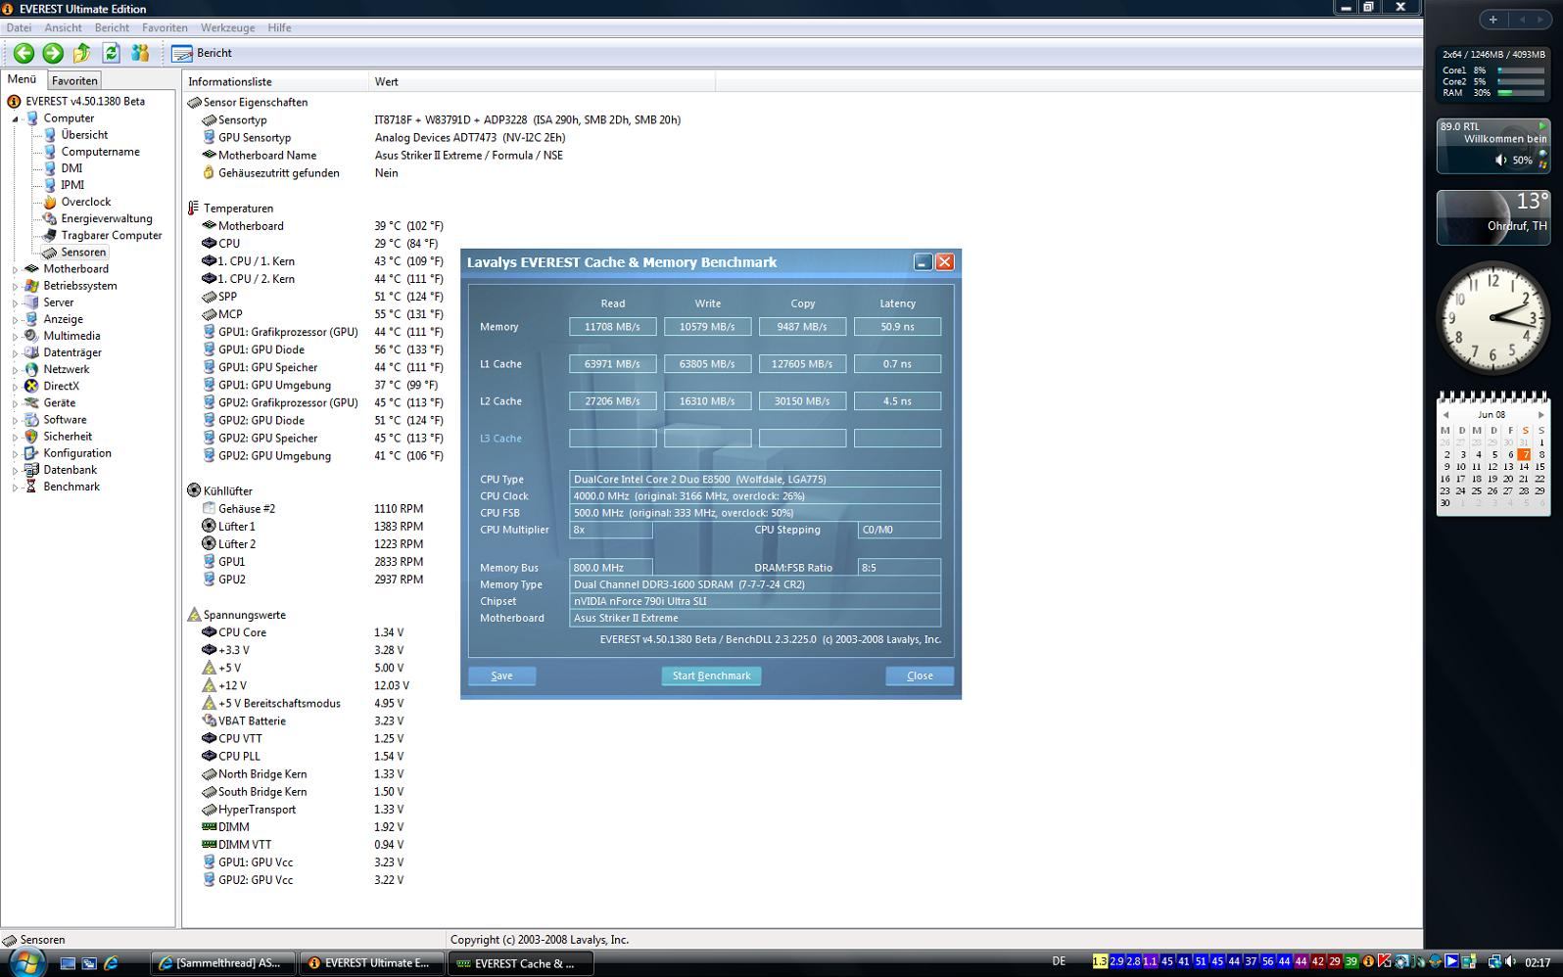Click next month arrow in calendar gadget
1563x977 pixels.
point(1540,415)
